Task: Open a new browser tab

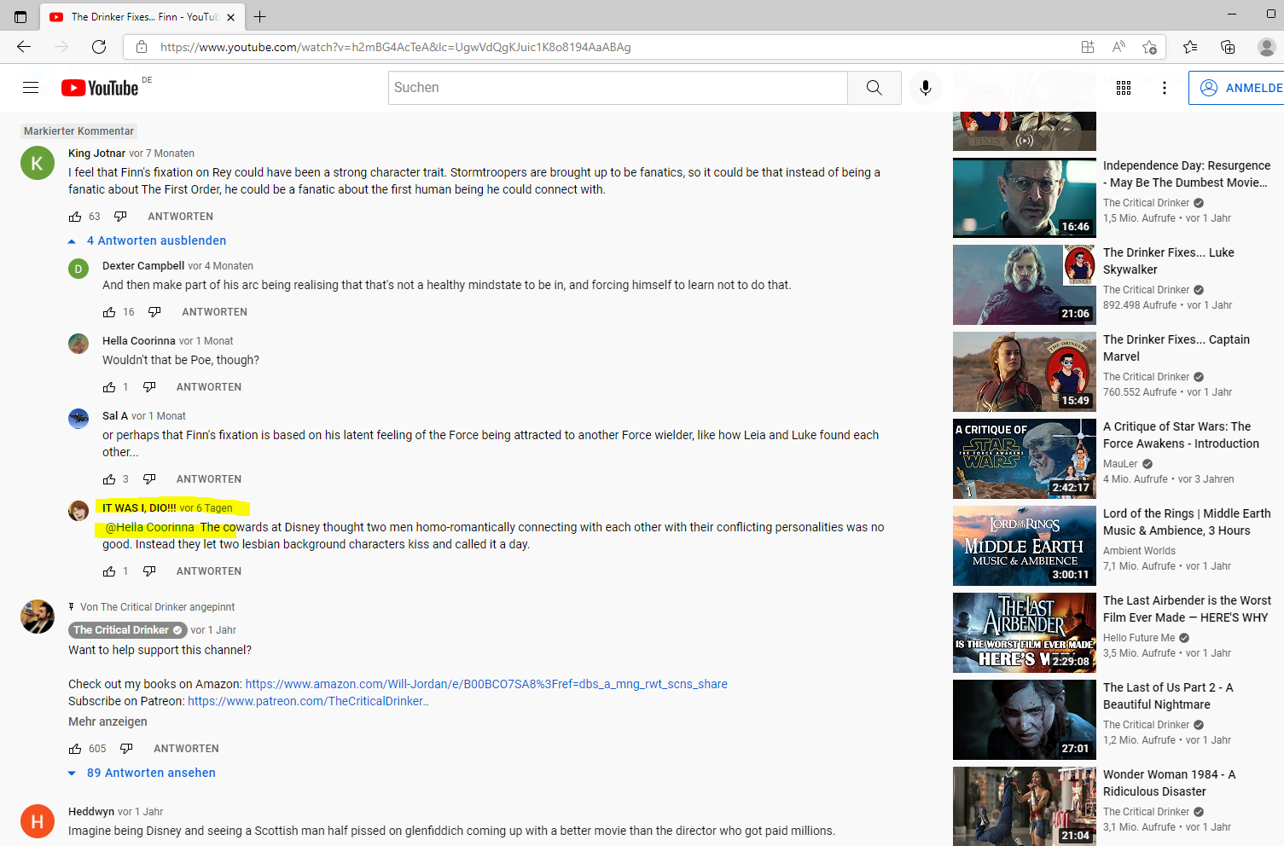Action: click(260, 17)
